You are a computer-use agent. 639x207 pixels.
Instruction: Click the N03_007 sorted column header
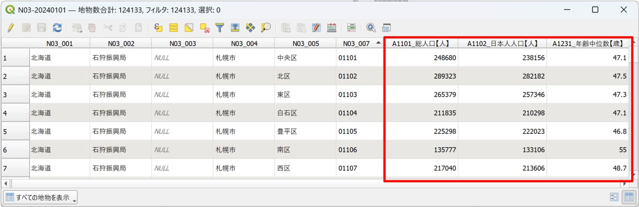[x=360, y=43]
